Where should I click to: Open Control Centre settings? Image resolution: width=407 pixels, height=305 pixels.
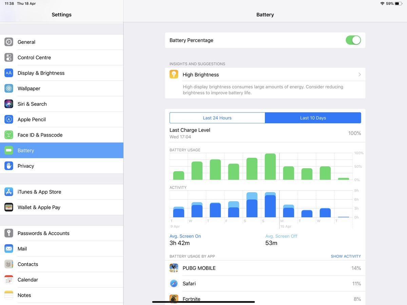click(34, 58)
